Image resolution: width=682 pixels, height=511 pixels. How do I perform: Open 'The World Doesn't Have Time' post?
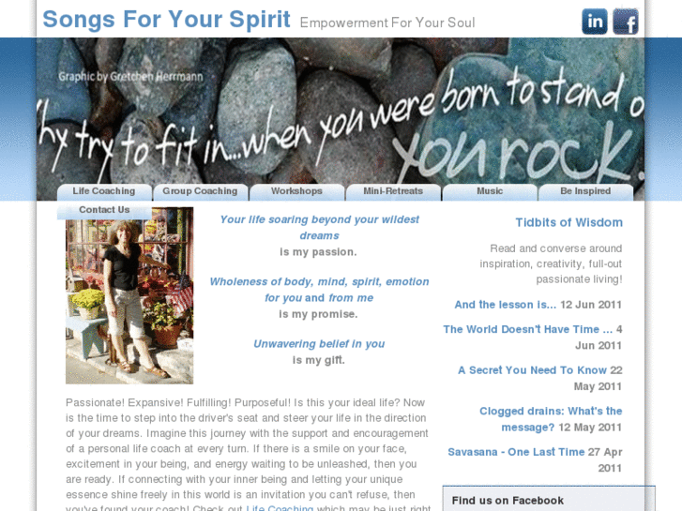[x=527, y=330]
